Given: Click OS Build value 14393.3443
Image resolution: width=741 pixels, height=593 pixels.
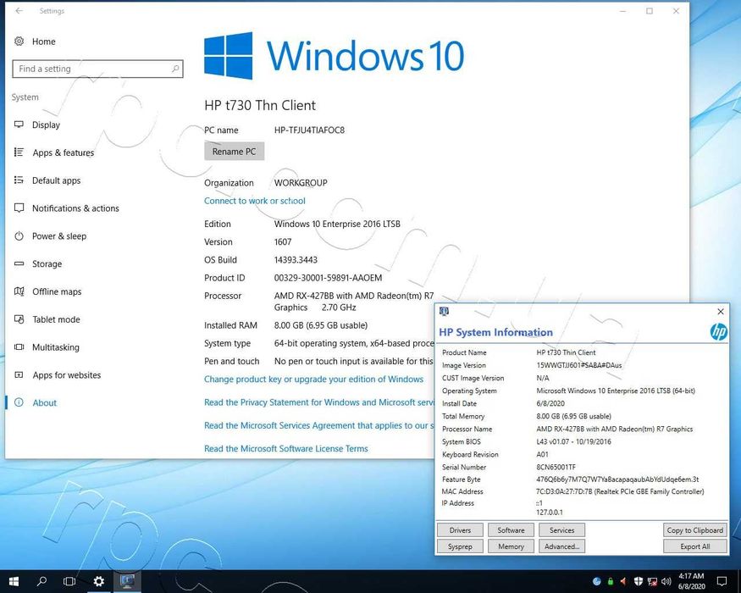Looking at the screenshot, I should pyautogui.click(x=296, y=259).
